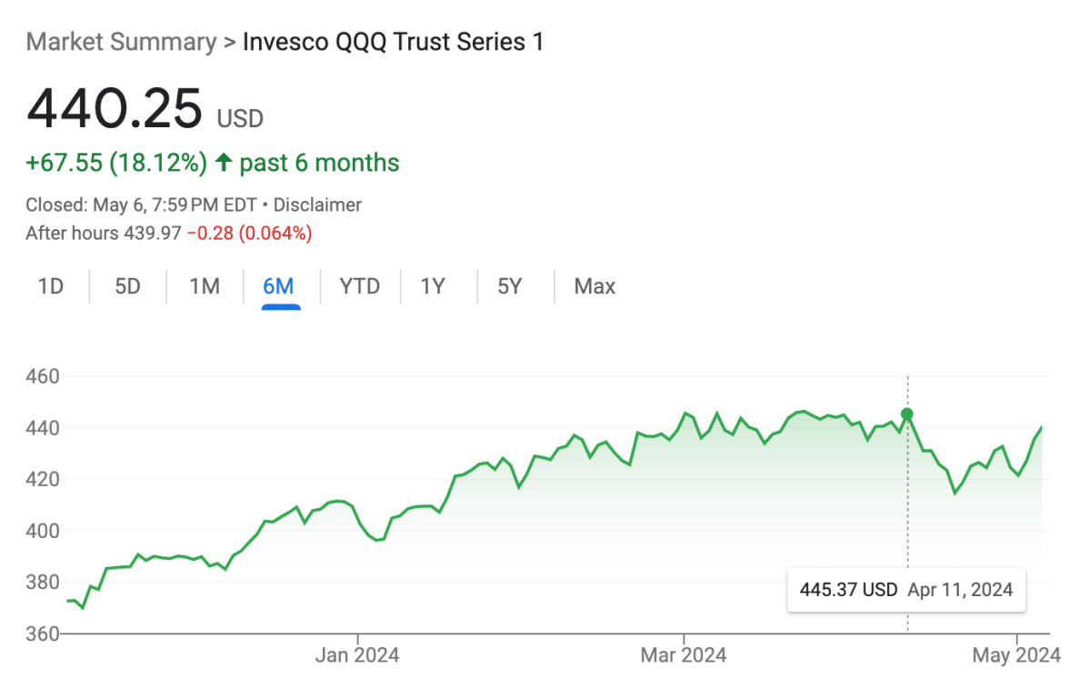
Task: Click the +67.55 (18.12%) change text
Action: point(116,164)
